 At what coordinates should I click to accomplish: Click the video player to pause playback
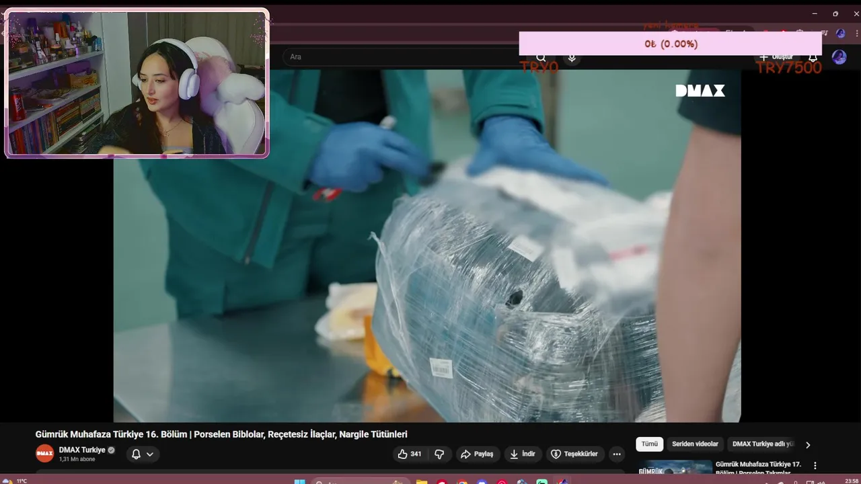[x=427, y=246]
